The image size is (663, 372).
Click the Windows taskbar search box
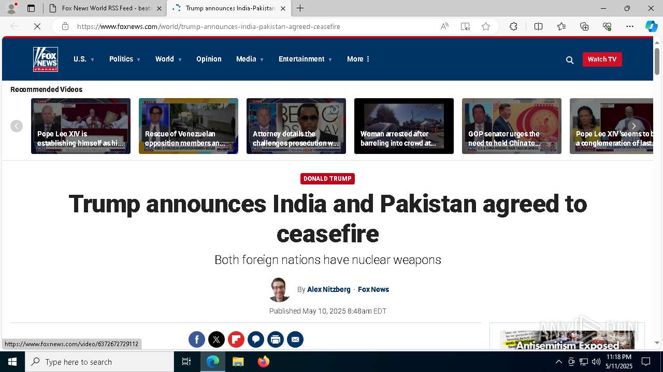click(99, 362)
